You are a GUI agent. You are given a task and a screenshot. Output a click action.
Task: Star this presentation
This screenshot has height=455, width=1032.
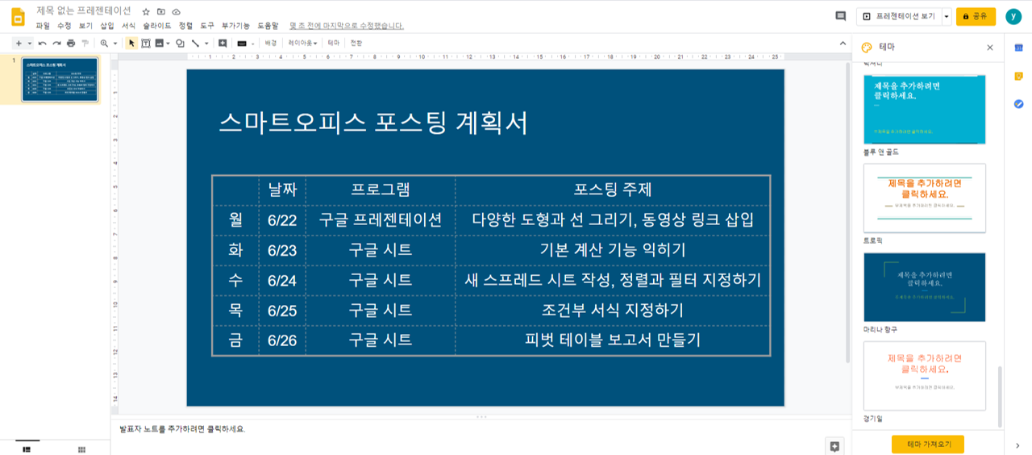point(146,12)
